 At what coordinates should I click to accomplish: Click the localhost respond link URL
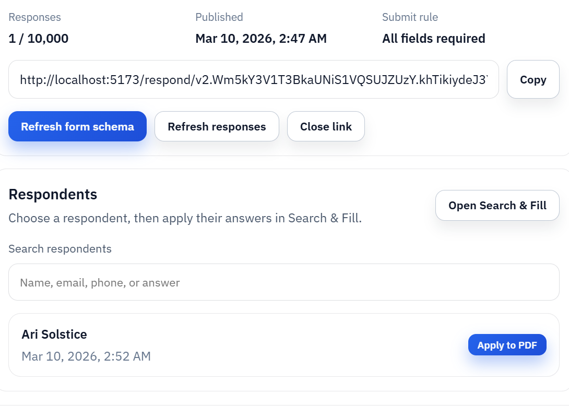click(x=253, y=79)
